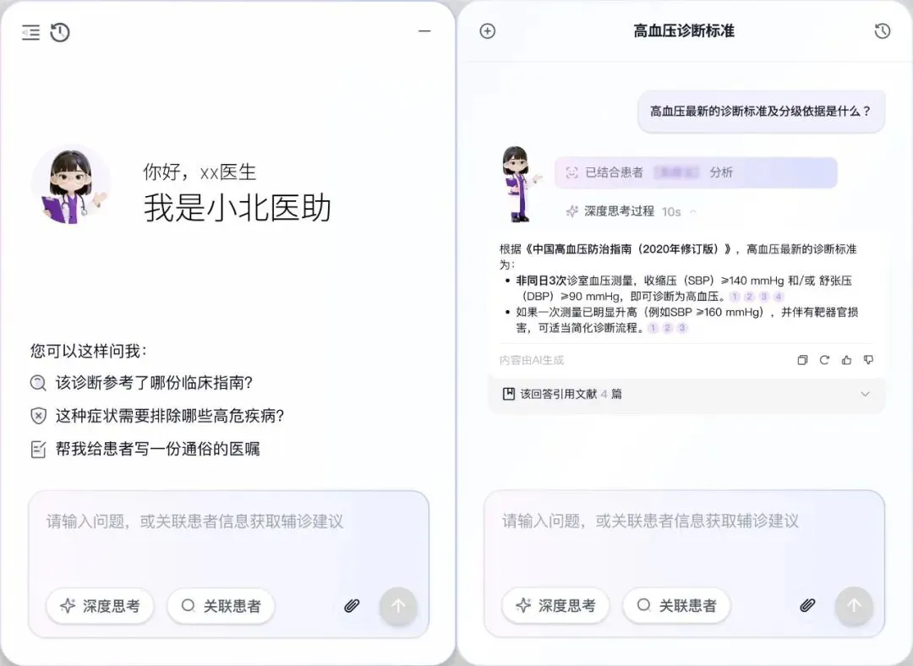Copy the AI answer

point(802,360)
